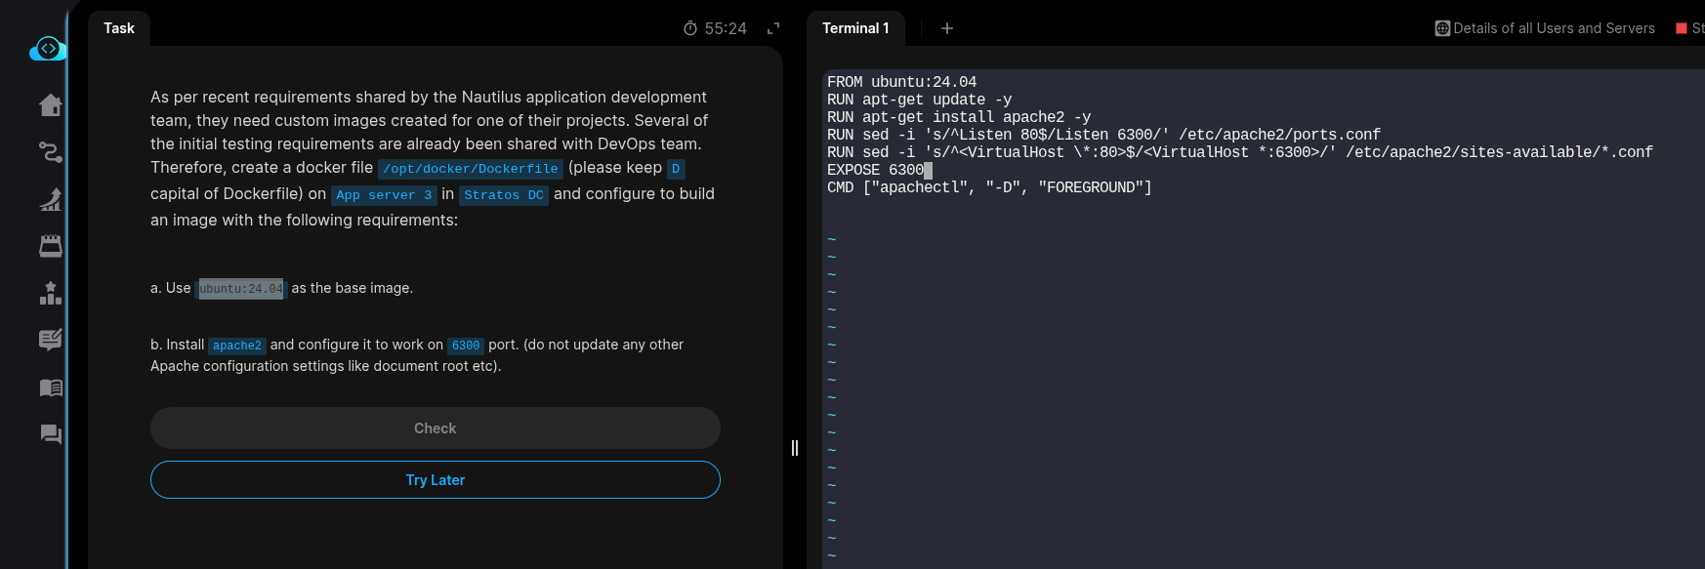The width and height of the screenshot is (1705, 569).
Task: Click the Try Later button
Action: (436, 480)
